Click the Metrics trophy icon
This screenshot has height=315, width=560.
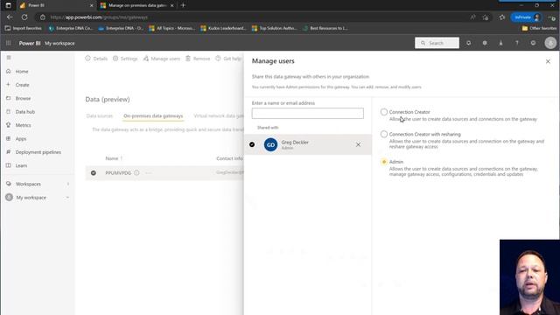(9, 125)
